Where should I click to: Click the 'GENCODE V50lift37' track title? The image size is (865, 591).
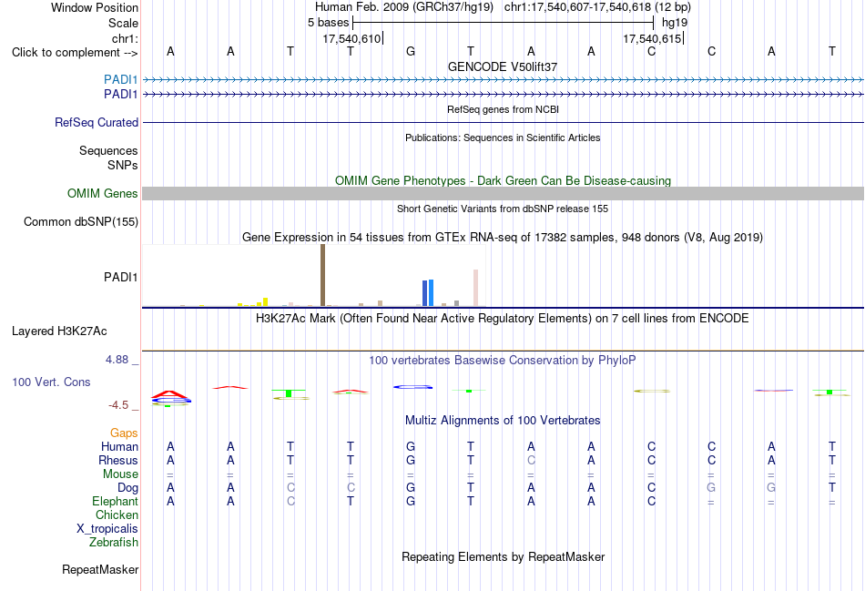(x=503, y=66)
